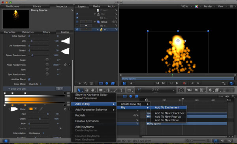Choose Publish from context menu

pyautogui.click(x=80, y=115)
